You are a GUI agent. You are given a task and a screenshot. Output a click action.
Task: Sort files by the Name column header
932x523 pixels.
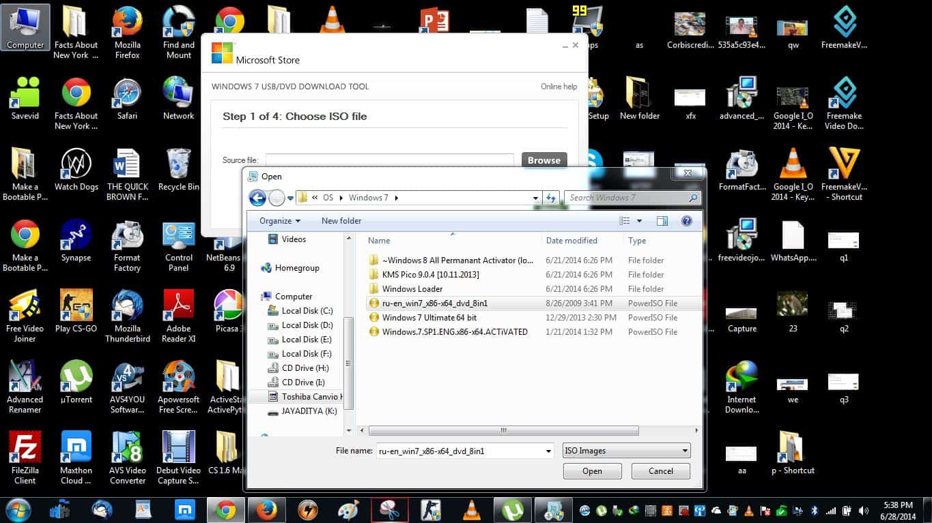[x=452, y=240]
